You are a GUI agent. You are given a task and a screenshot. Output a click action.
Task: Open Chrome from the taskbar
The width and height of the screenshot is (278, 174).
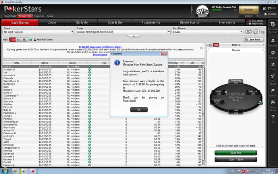(x=15, y=171)
